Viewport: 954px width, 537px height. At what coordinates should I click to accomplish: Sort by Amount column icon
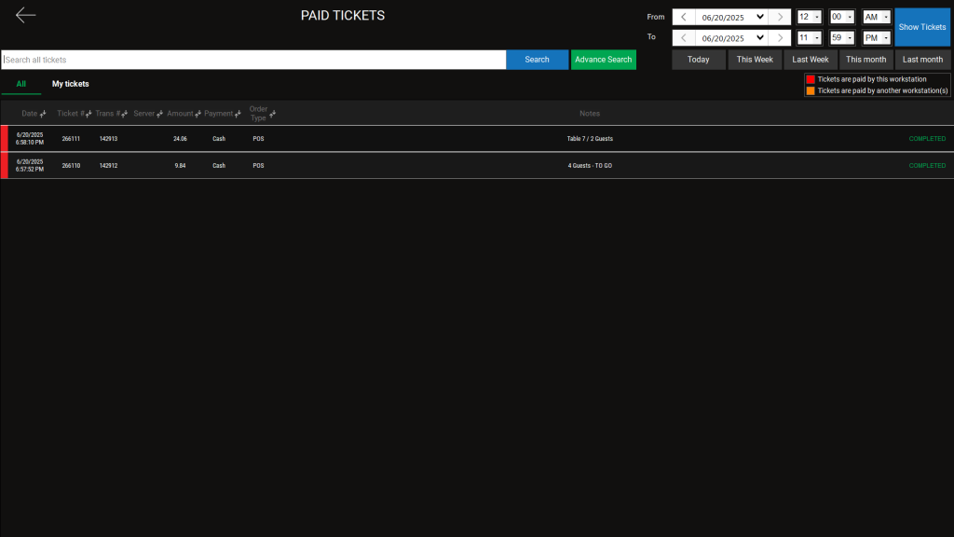[x=198, y=114]
